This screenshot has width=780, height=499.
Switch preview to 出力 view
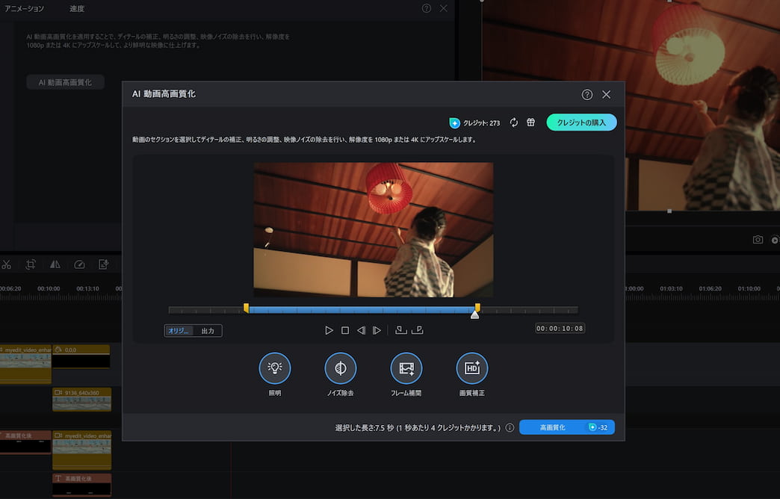pos(208,329)
